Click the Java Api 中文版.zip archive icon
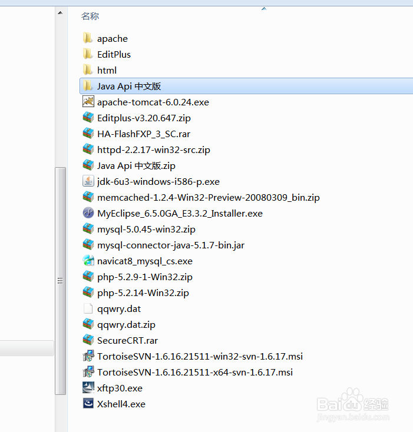This screenshot has height=432, width=413. point(88,165)
